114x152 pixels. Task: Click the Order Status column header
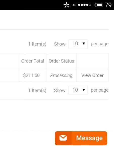click(x=61, y=61)
